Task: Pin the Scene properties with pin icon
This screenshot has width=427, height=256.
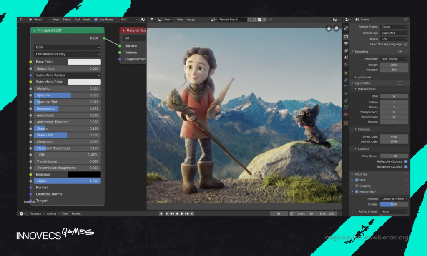Action: coord(406,20)
